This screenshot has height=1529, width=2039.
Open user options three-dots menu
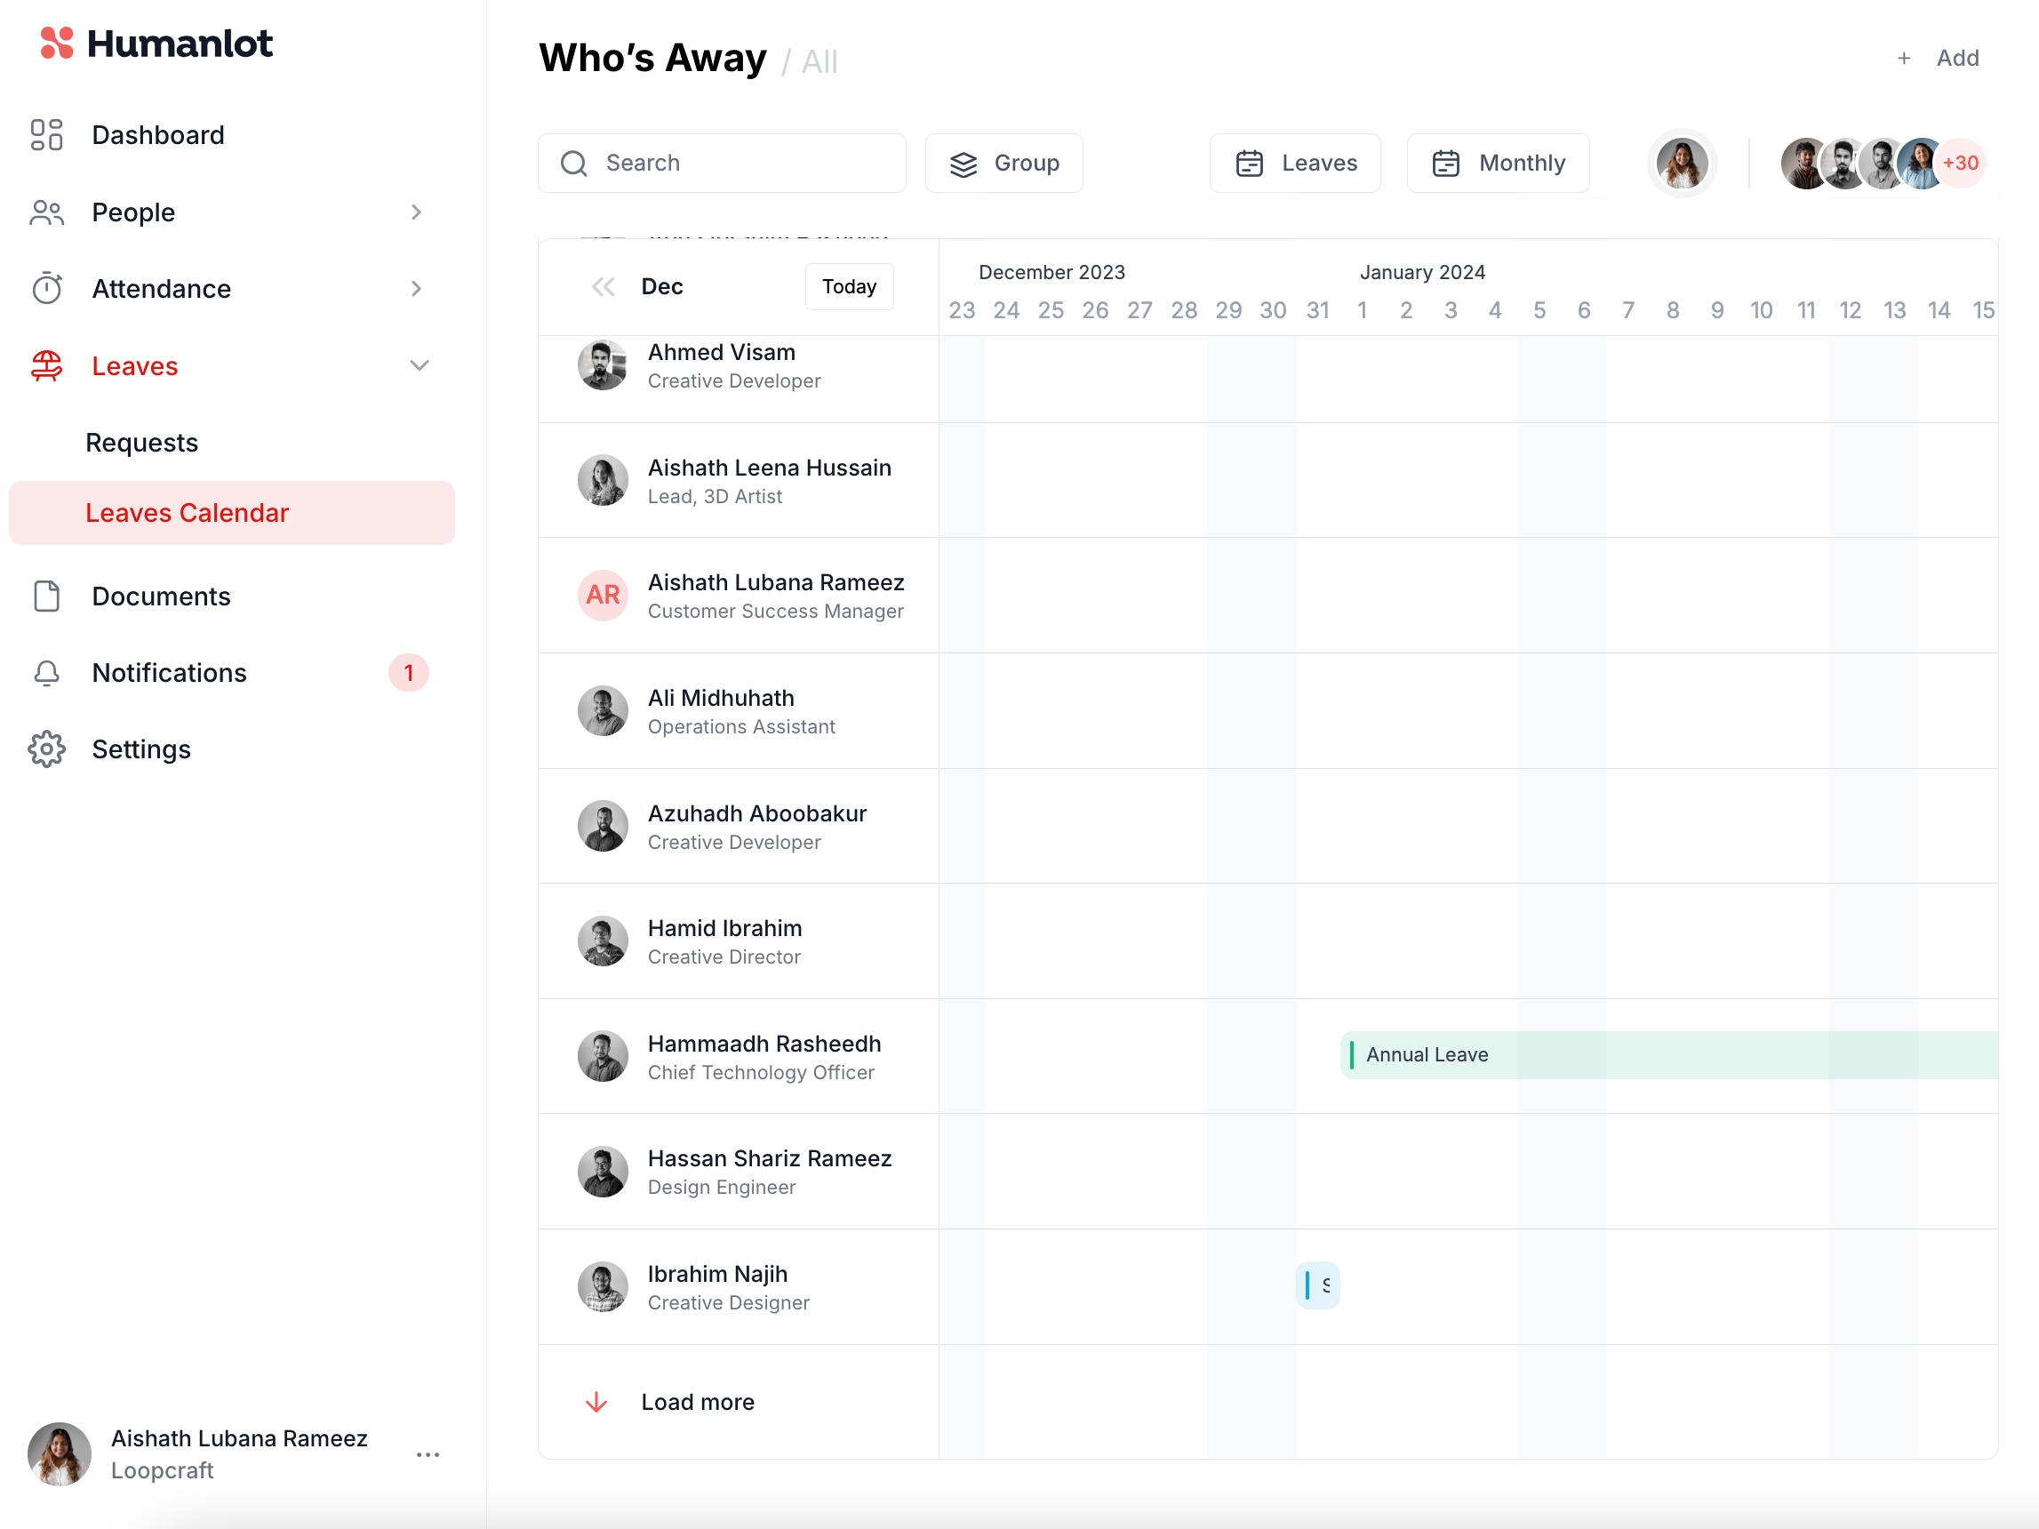click(x=428, y=1454)
